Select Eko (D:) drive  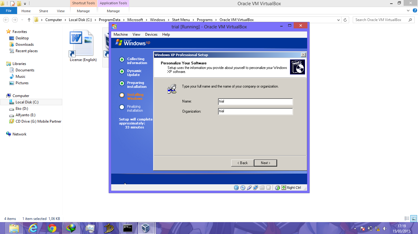tap(22, 109)
